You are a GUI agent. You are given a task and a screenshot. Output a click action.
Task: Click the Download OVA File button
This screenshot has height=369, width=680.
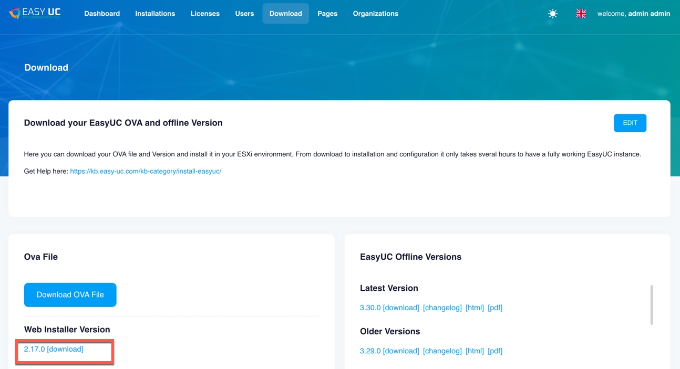click(70, 295)
